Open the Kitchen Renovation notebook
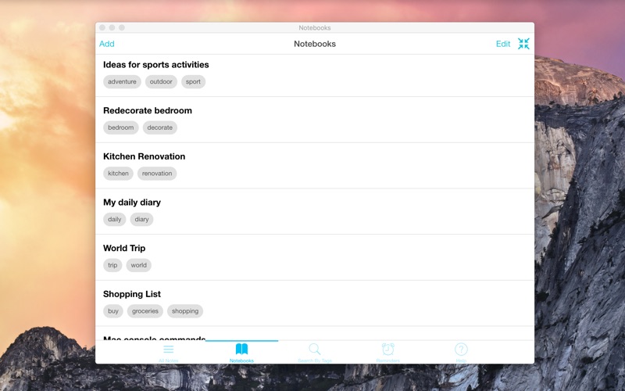625x391 pixels. [x=315, y=166]
